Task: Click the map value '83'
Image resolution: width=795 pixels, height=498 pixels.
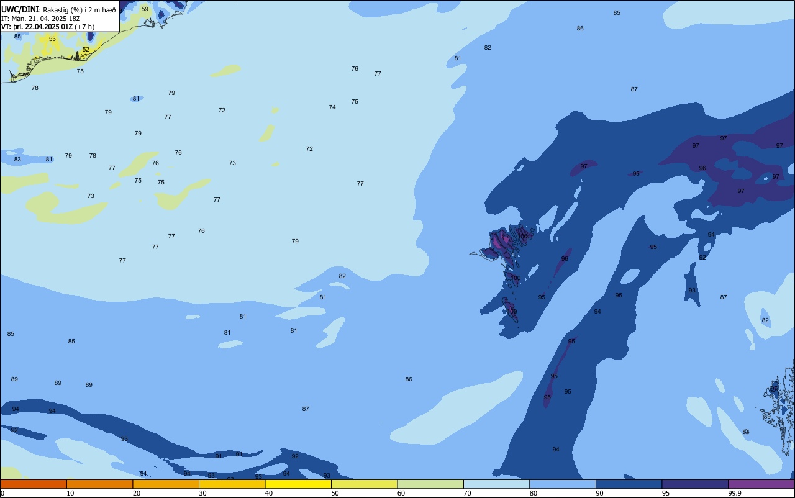Action: [17, 160]
